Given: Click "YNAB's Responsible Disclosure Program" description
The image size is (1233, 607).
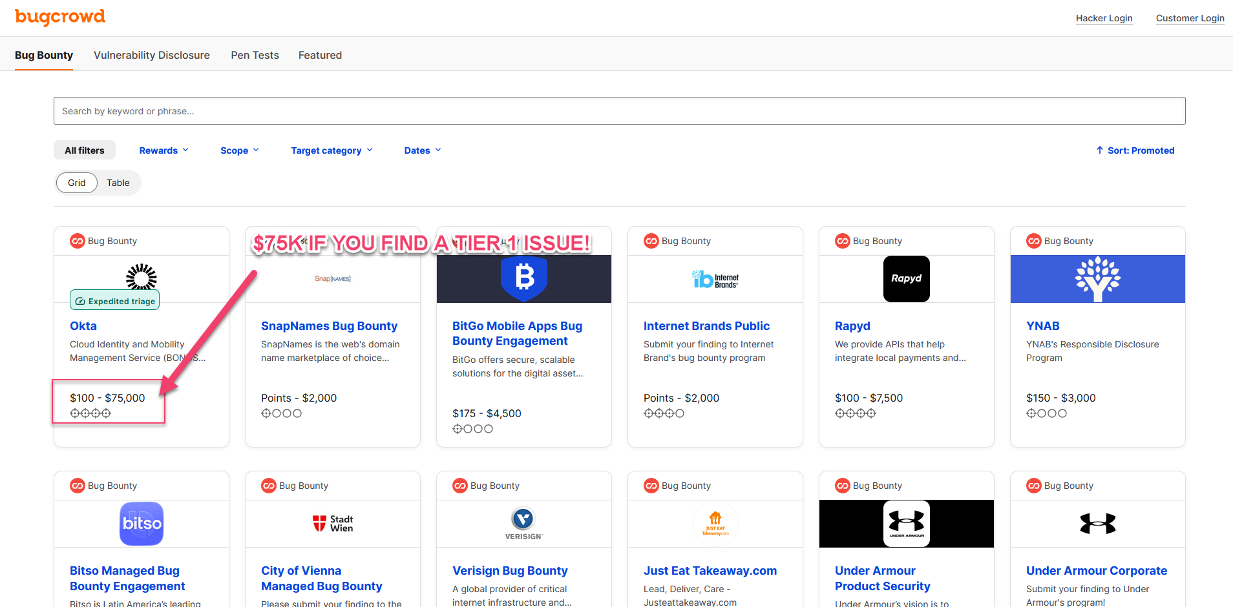Looking at the screenshot, I should pyautogui.click(x=1093, y=351).
